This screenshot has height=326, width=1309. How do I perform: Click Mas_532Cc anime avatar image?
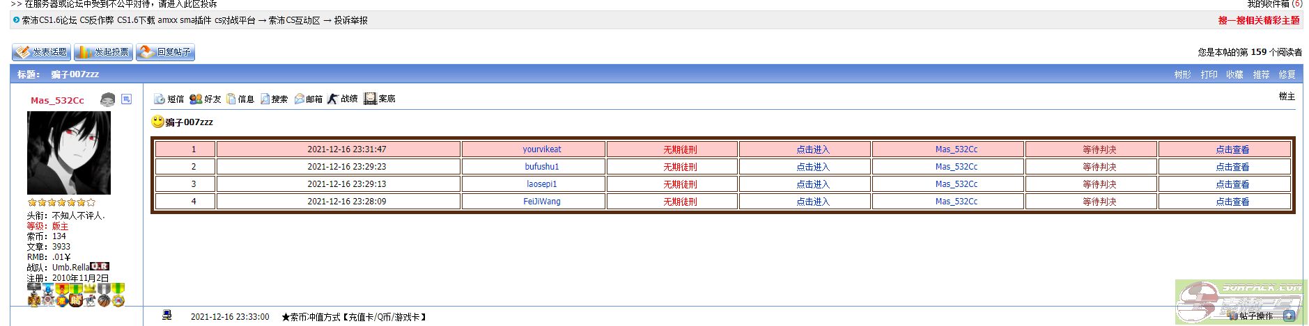(x=69, y=153)
